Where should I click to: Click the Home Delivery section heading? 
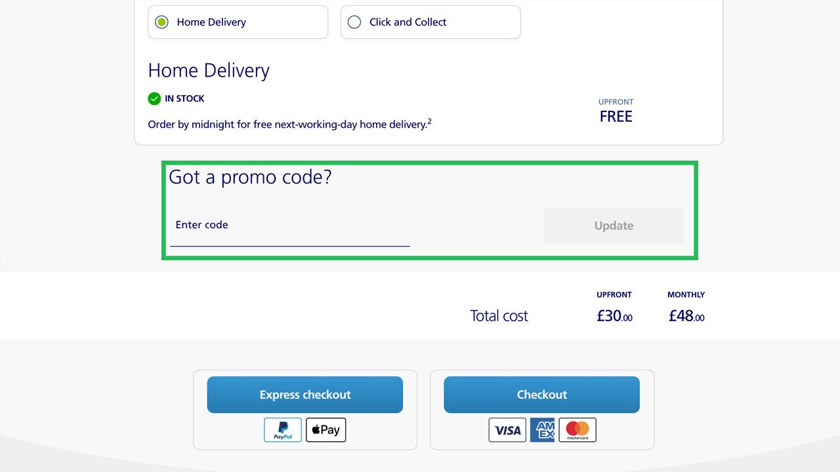tap(209, 71)
